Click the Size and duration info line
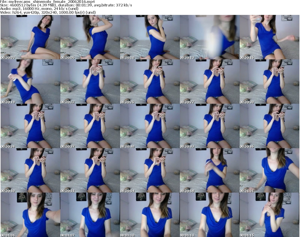Viewport: 300px width, 237px height. 66,5
